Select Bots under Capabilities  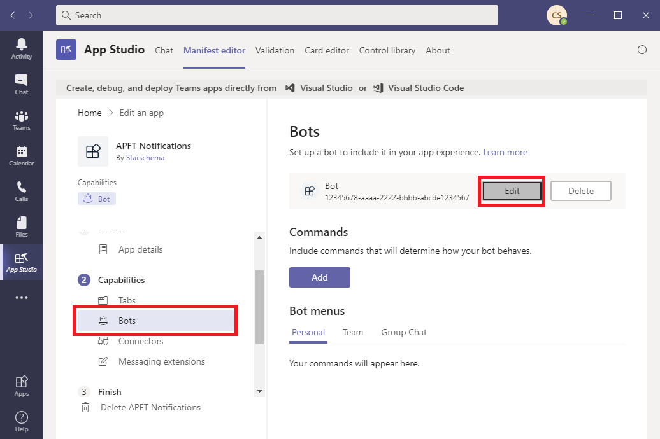click(x=155, y=321)
